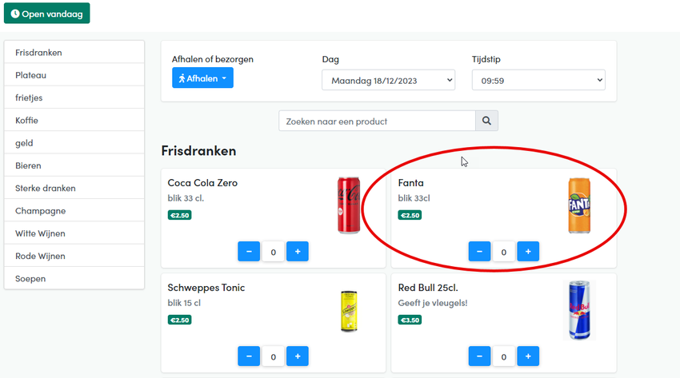Open the Soepen category
680x378 pixels.
click(74, 278)
